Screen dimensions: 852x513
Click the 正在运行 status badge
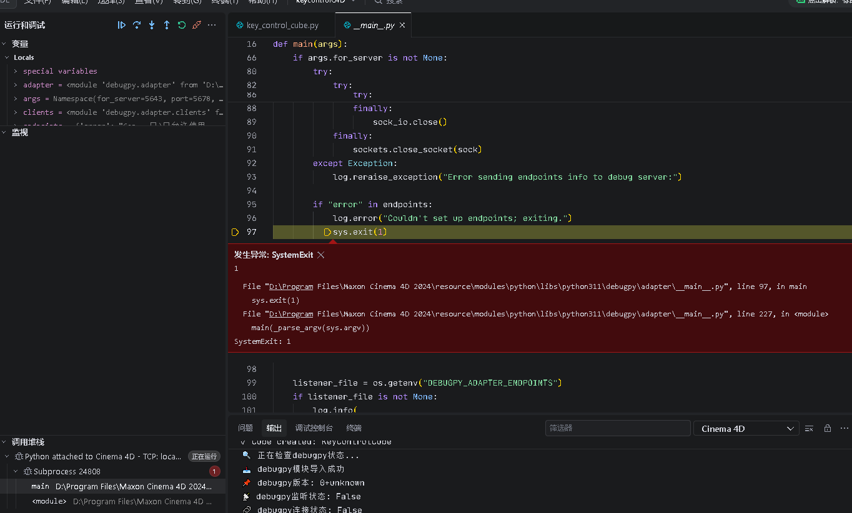tap(204, 457)
